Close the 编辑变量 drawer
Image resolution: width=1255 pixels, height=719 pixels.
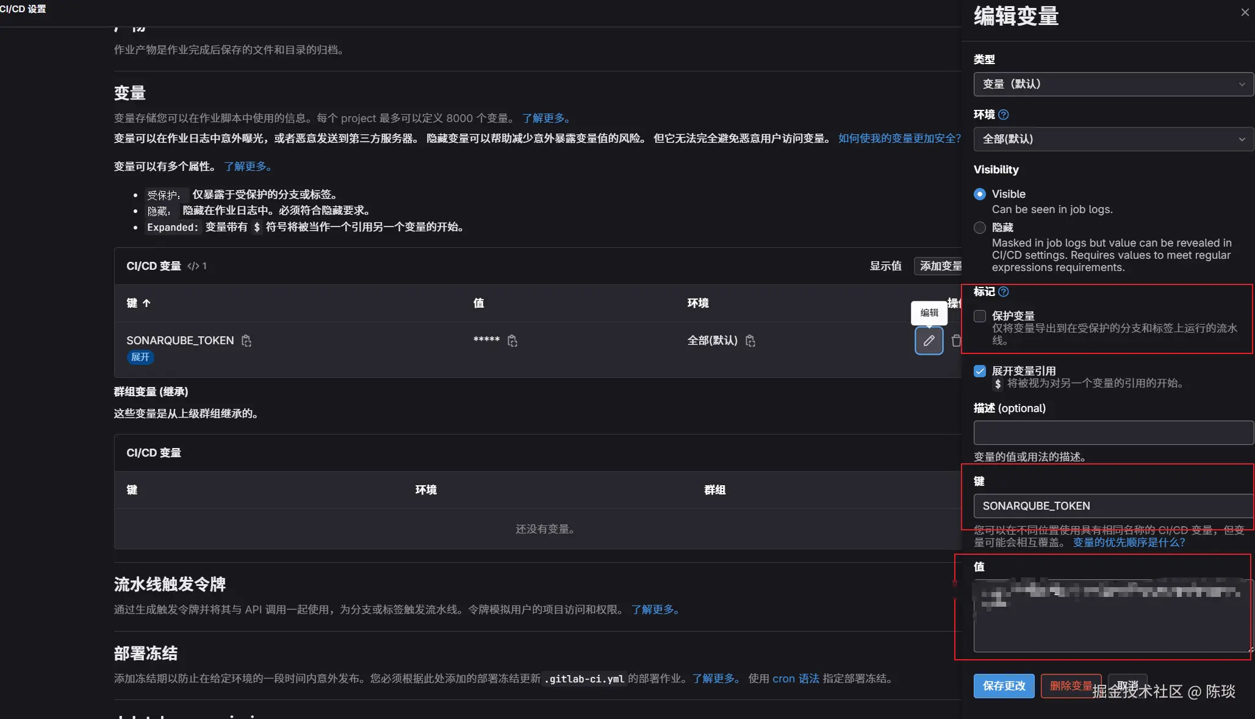pyautogui.click(x=1245, y=12)
